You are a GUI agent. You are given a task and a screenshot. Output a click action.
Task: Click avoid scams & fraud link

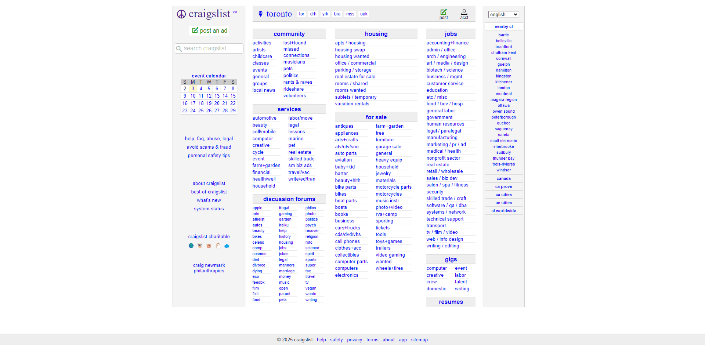click(x=209, y=147)
